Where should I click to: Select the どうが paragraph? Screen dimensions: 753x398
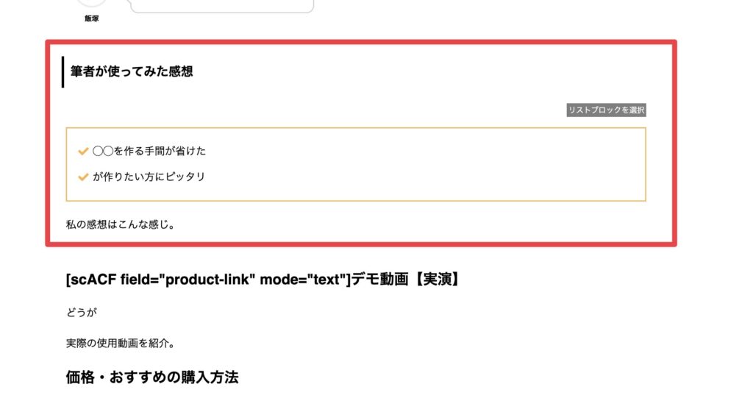click(82, 312)
